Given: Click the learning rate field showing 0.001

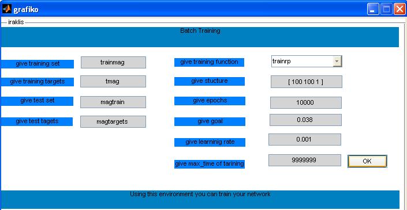Looking at the screenshot, I should coord(305,139).
